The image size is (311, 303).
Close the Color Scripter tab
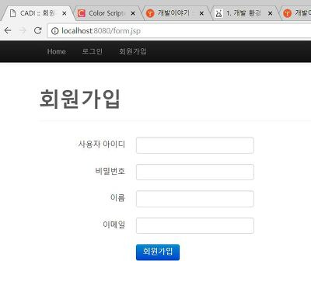click(x=133, y=13)
